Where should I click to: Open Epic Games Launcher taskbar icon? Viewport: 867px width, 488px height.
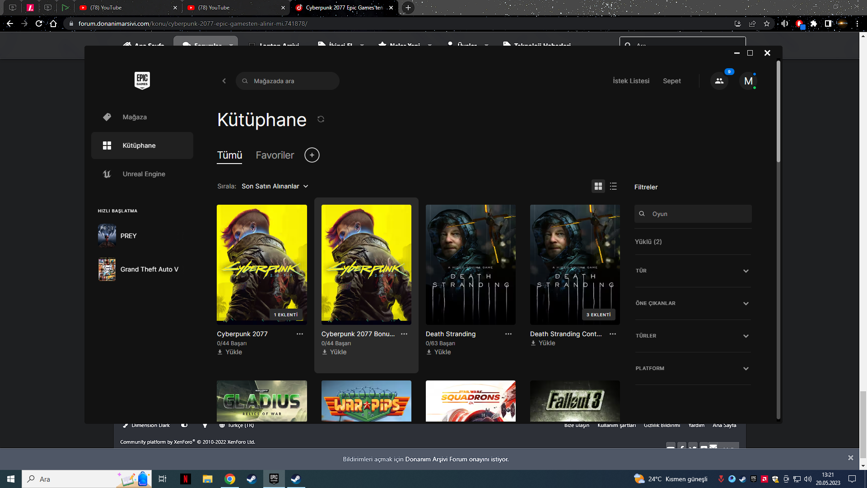(x=274, y=479)
